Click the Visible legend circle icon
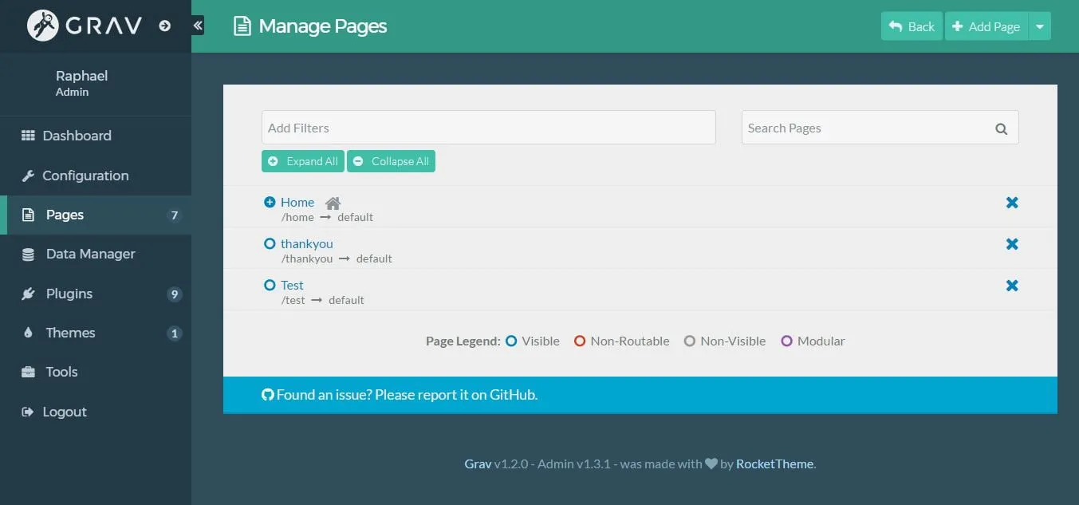 511,341
